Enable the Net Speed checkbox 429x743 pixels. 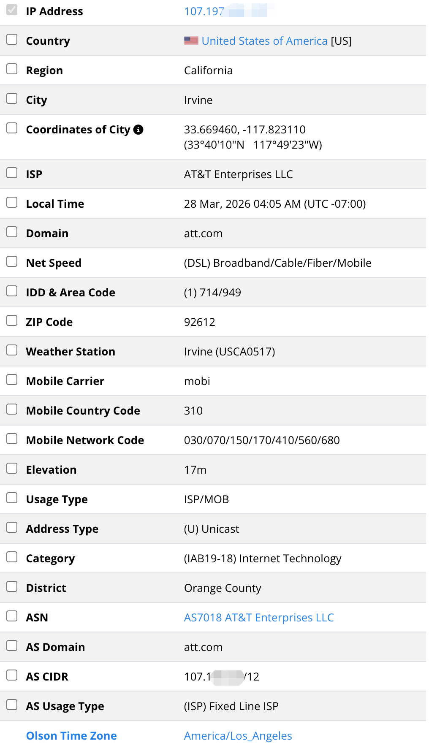(12, 261)
